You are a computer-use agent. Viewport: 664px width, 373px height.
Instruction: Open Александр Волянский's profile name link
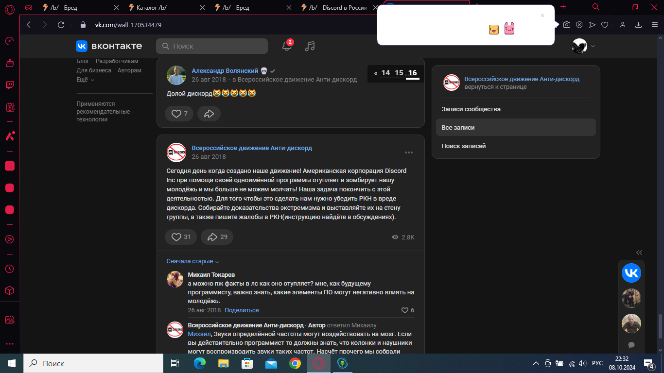click(225, 71)
